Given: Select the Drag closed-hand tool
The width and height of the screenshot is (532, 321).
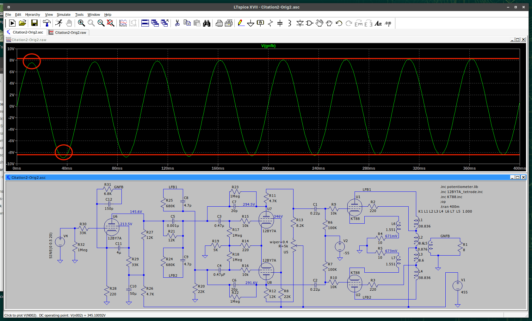Looking at the screenshot, I should coord(329,23).
